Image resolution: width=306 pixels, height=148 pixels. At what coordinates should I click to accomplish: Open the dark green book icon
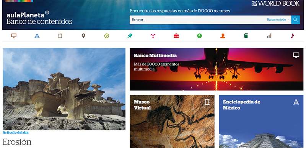point(246,36)
